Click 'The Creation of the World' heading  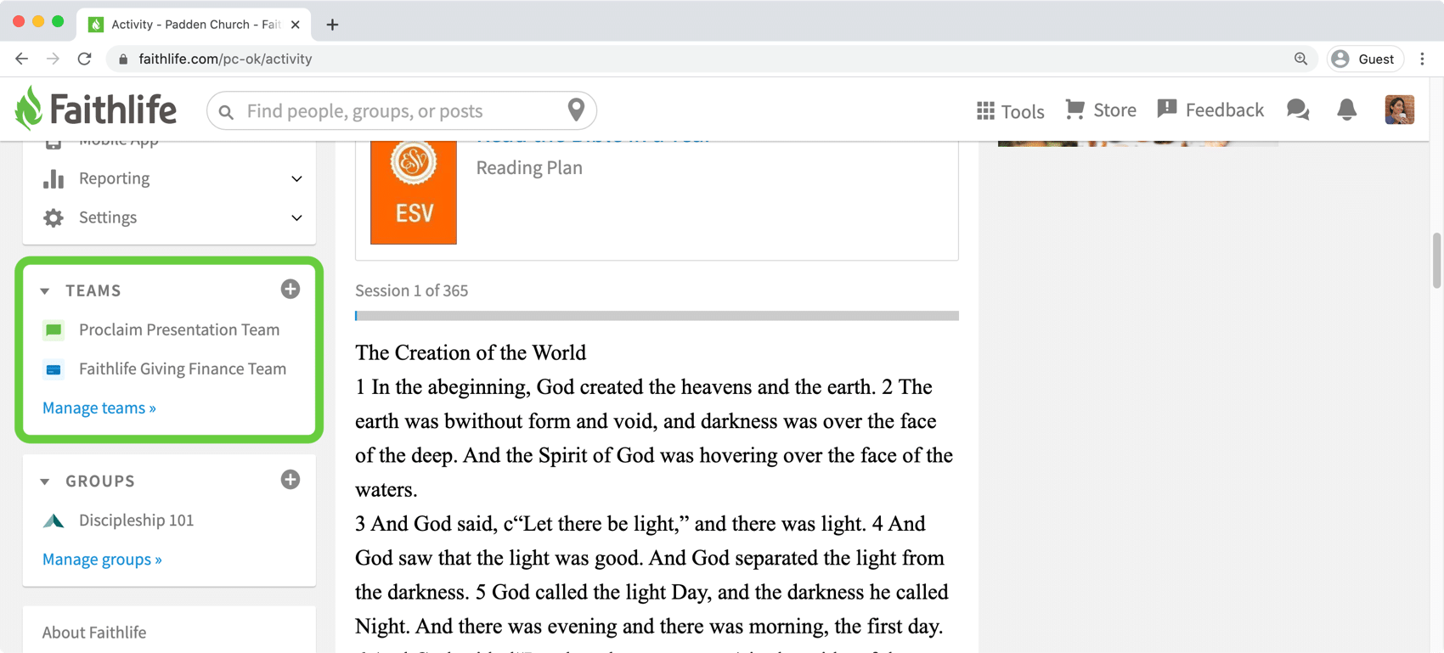(x=471, y=352)
